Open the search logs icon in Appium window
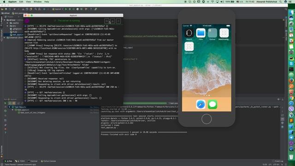Screen dimensions: 295x166 click(106, 21)
